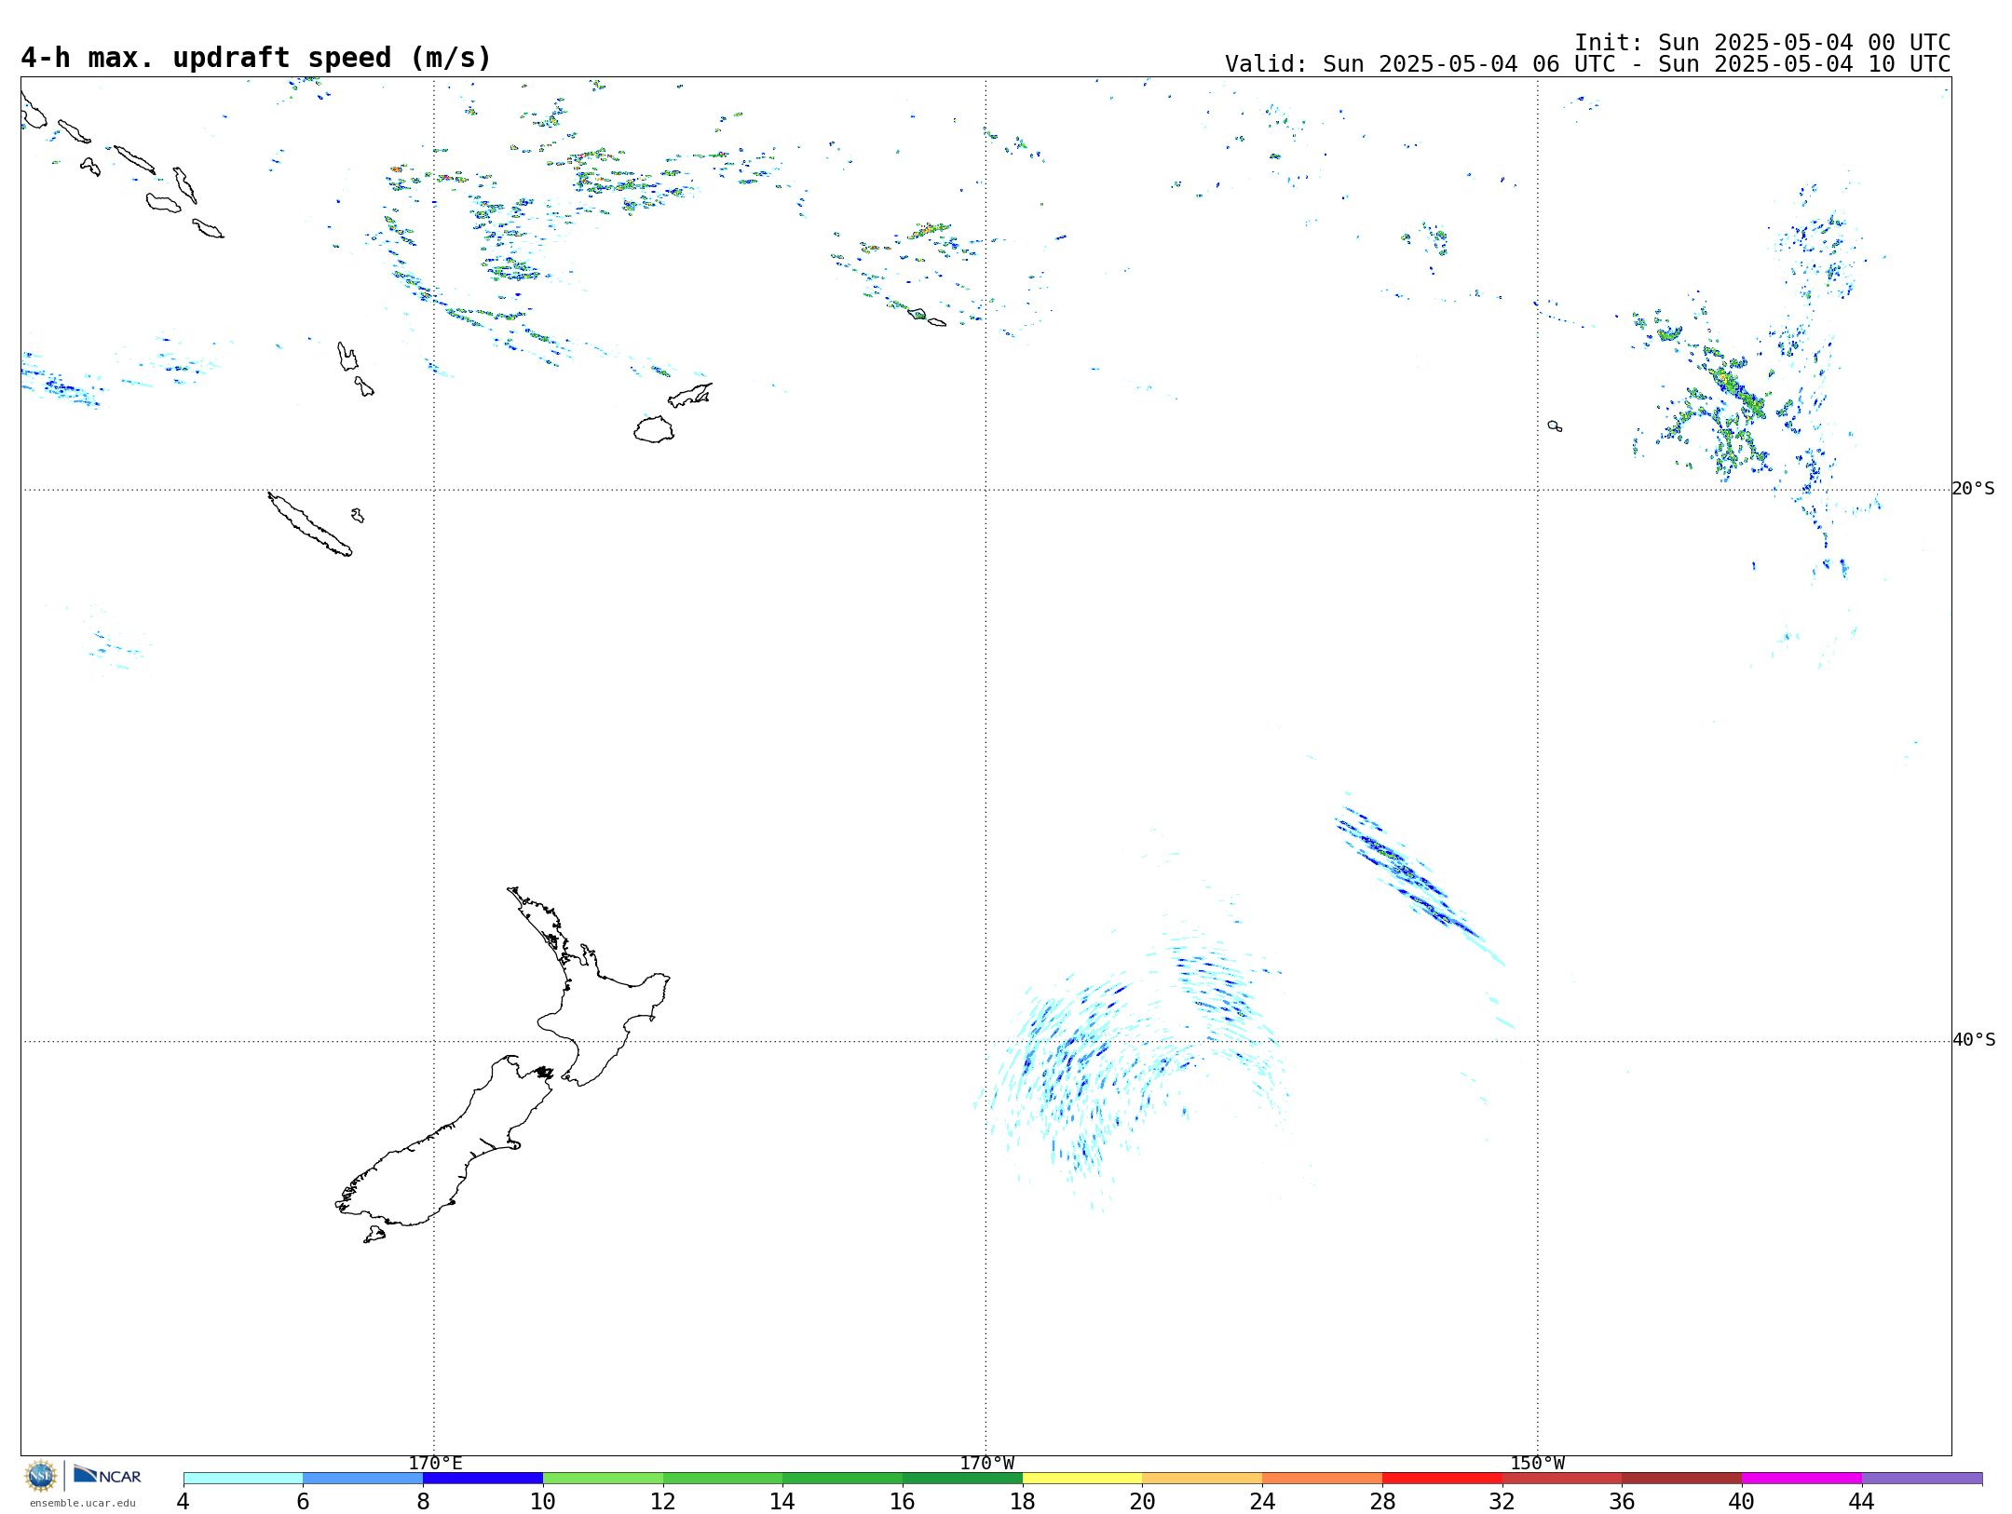
Task: Click the Stewart Island outline south of New Zealand
Action: [x=374, y=1235]
